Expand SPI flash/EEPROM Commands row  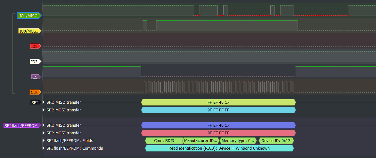pos(44,148)
